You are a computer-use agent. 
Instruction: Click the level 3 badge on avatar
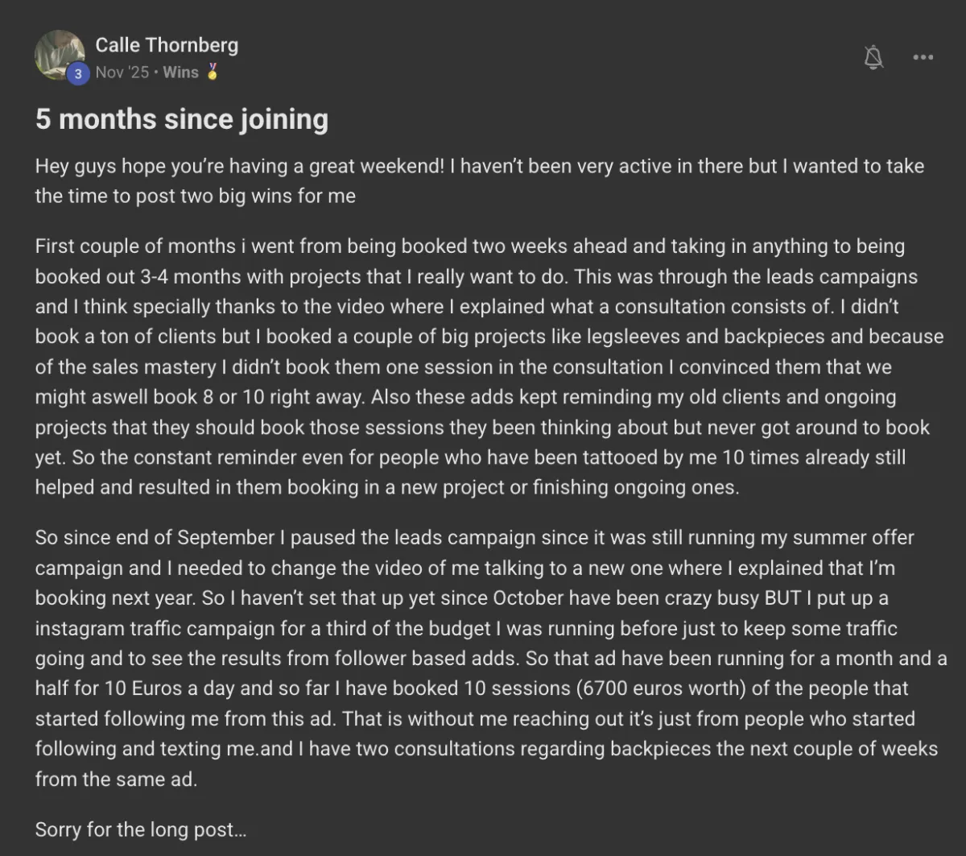(x=77, y=74)
